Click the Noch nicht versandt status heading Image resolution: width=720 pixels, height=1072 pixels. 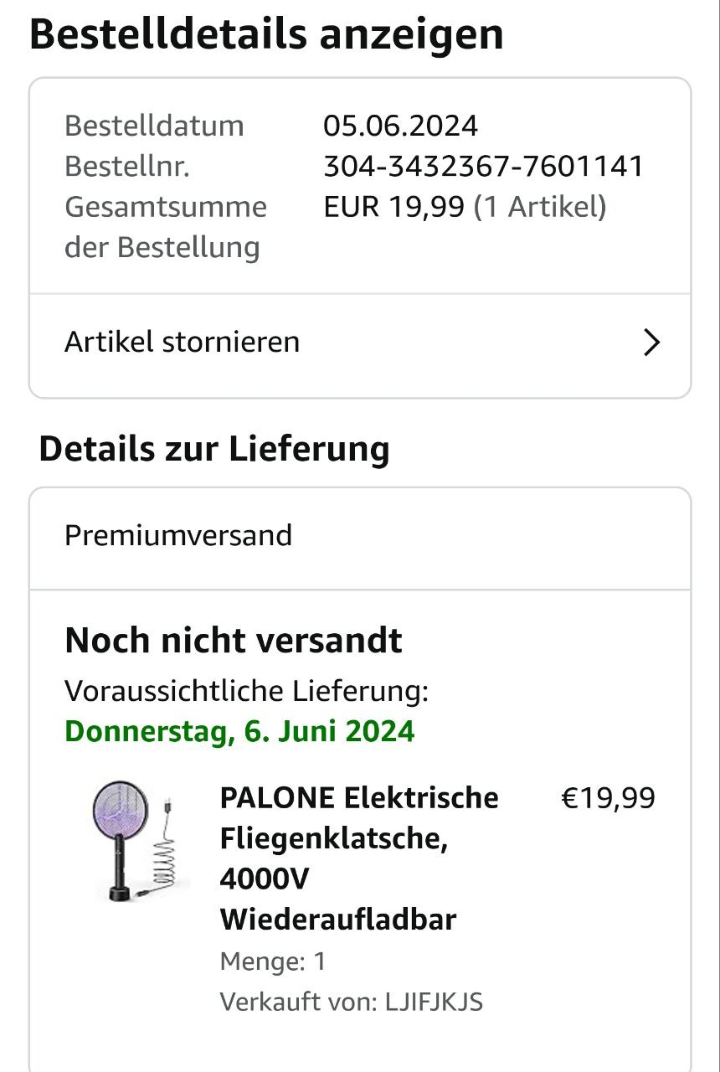coord(234,641)
